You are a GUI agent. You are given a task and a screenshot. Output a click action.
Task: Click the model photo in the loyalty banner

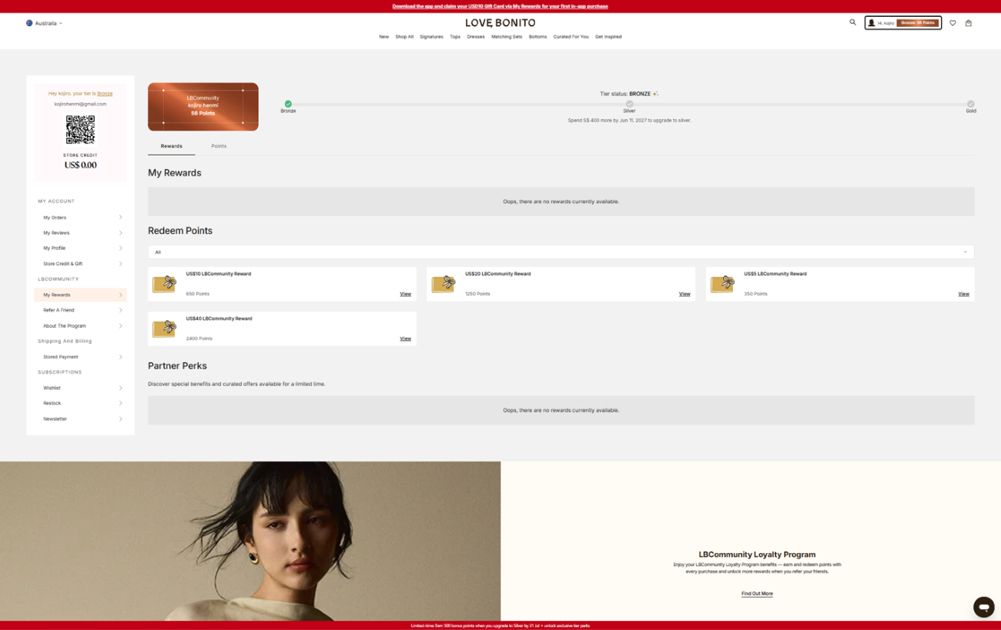tap(250, 542)
